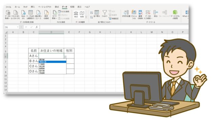Open the File (ファイル) tab
The height and width of the screenshot is (122, 217).
click(x=8, y=7)
